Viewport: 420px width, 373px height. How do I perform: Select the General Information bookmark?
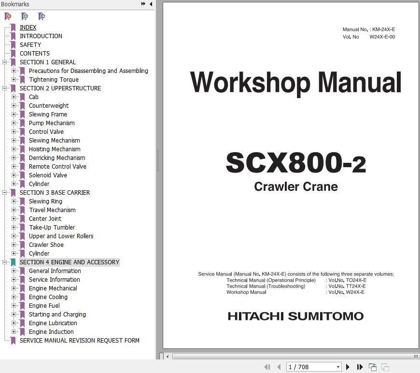[x=55, y=271]
